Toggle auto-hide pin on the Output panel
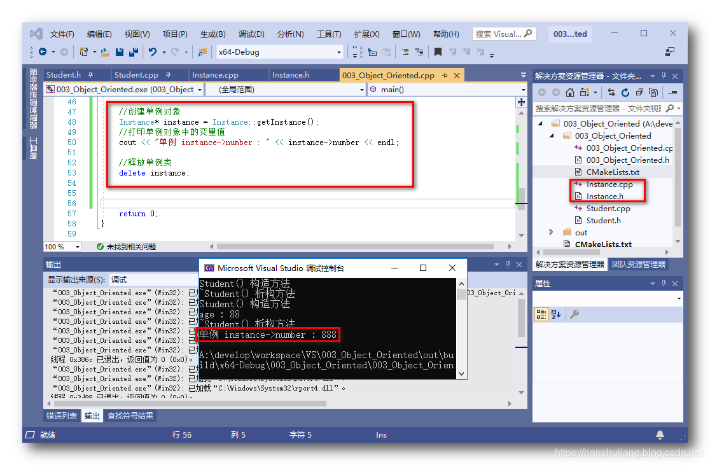 click(508, 264)
